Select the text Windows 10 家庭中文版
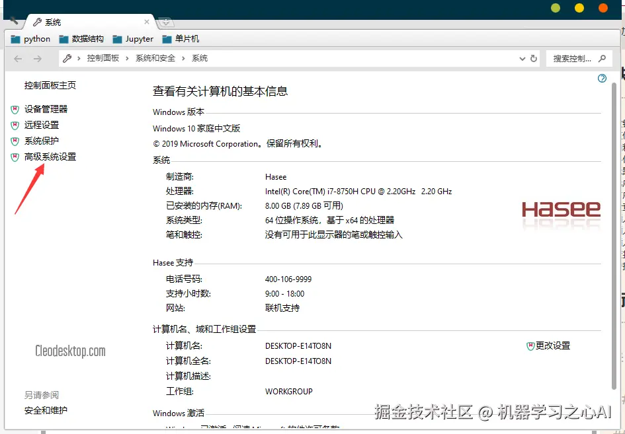The width and height of the screenshot is (625, 434). click(x=196, y=129)
